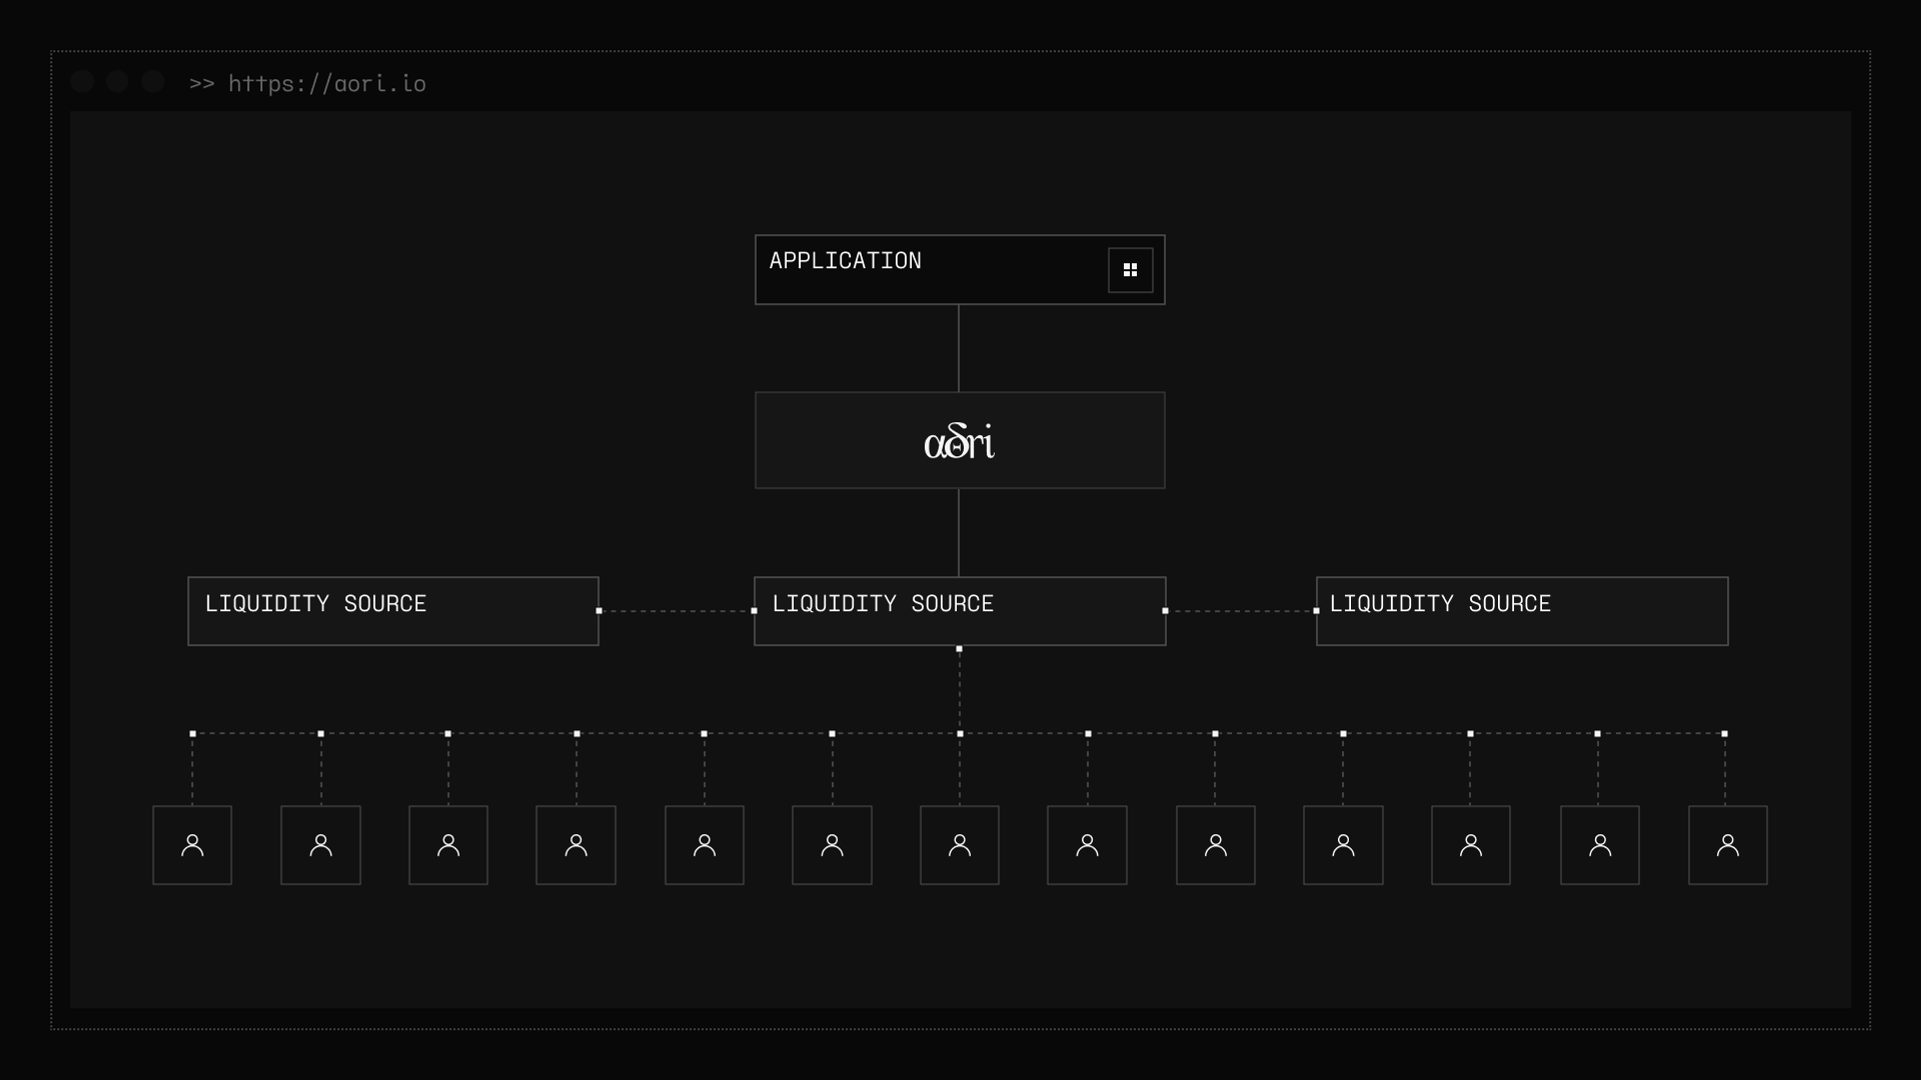Select the rightmost LIQUIDITY SOURCE box
This screenshot has height=1080, width=1921.
click(1522, 611)
